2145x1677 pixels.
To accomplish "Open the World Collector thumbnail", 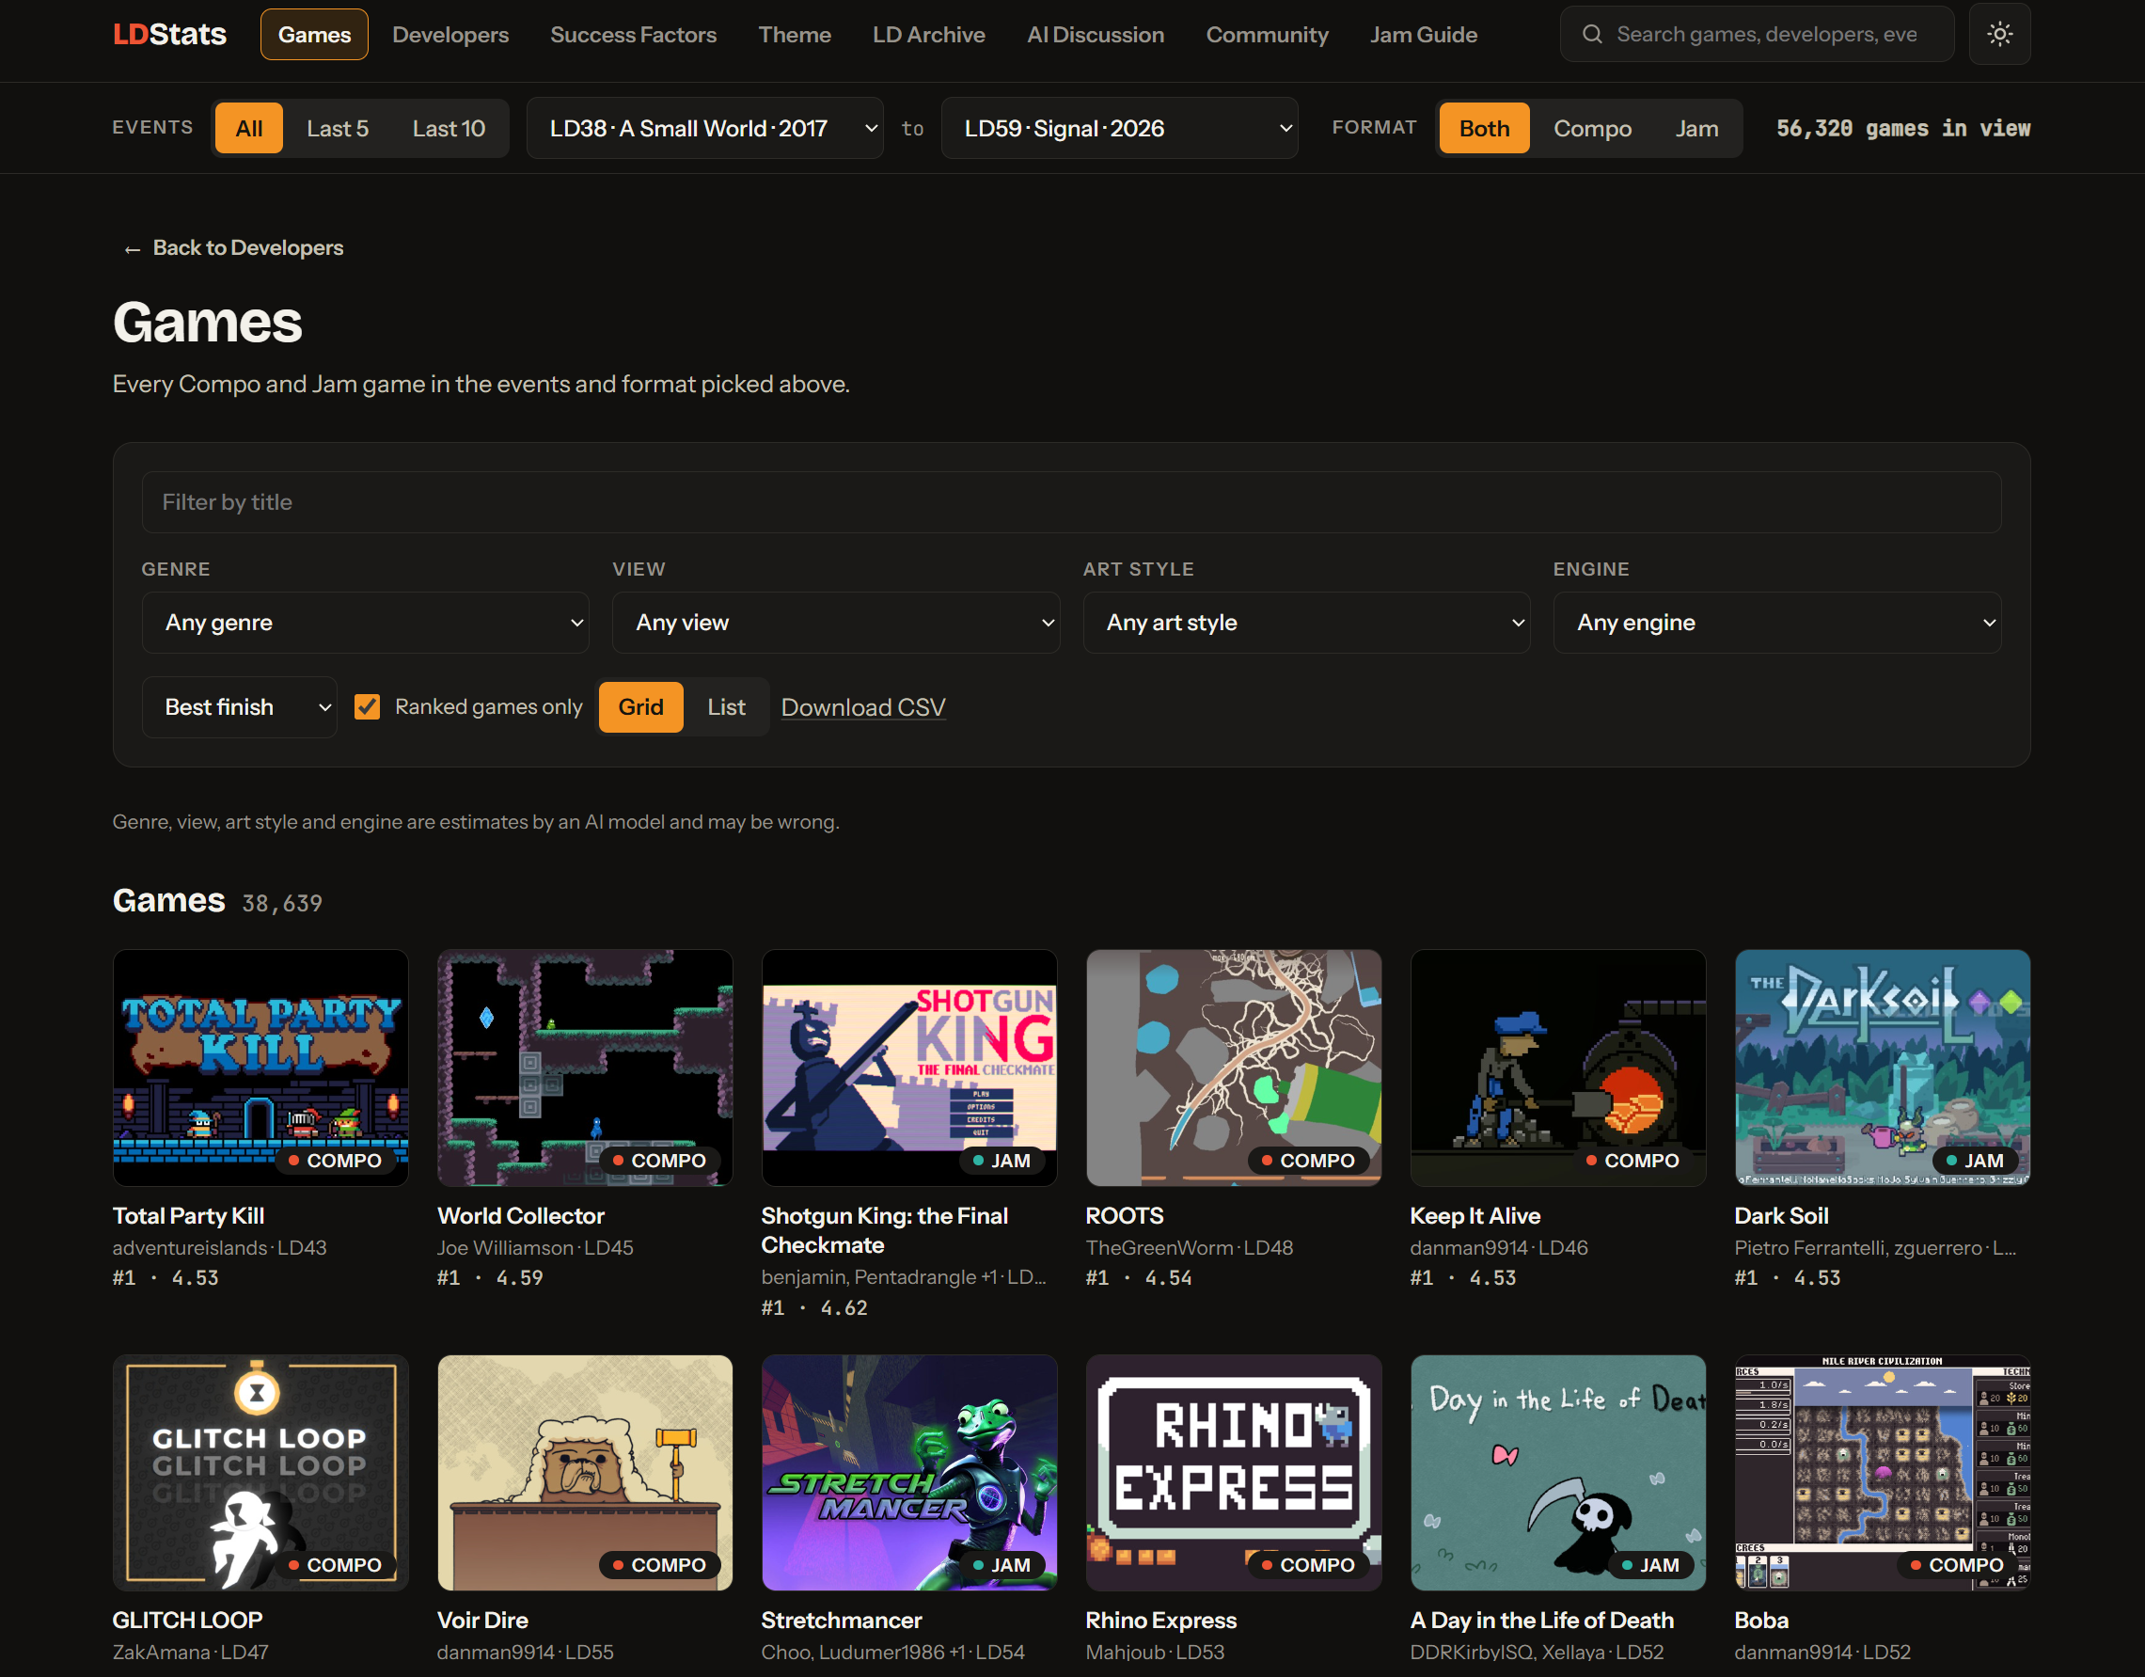I will pyautogui.click(x=585, y=1067).
